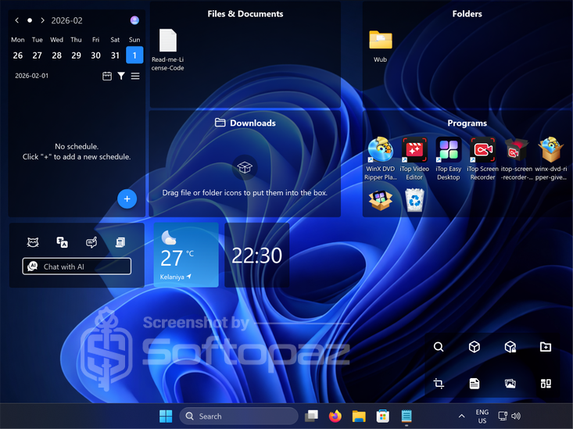Jump to today using the dot button
The height and width of the screenshot is (429, 573).
tap(30, 20)
